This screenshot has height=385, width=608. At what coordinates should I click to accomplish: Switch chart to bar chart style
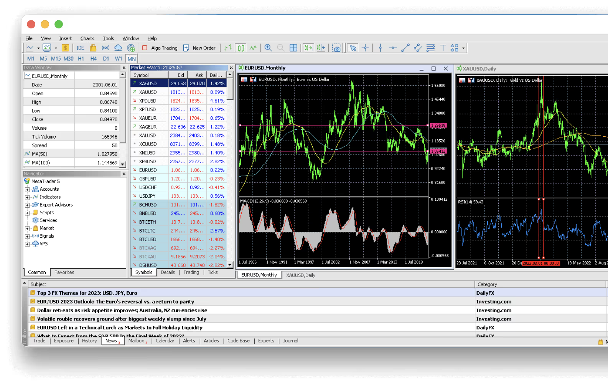(x=228, y=48)
